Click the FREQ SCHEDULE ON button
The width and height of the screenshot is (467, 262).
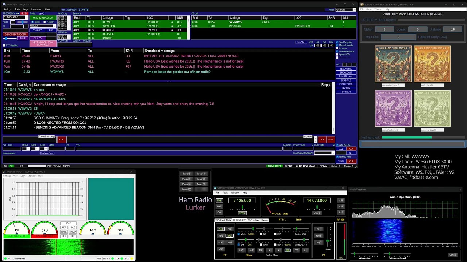click(x=43, y=17)
